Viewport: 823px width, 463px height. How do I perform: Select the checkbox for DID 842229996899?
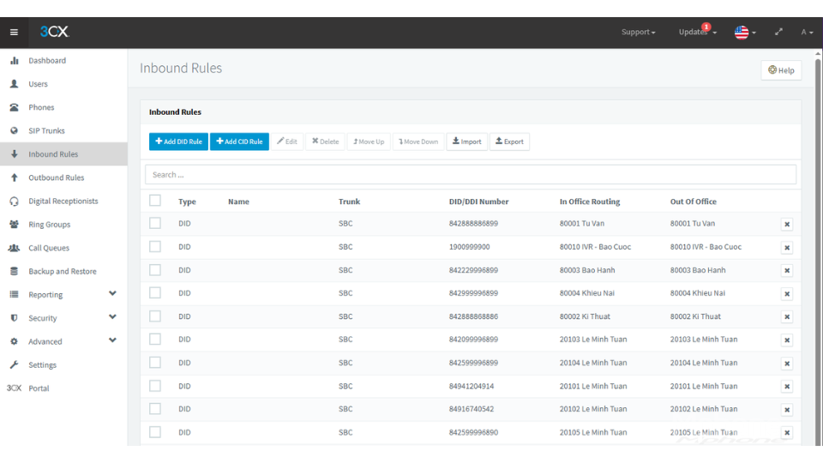coord(155,270)
